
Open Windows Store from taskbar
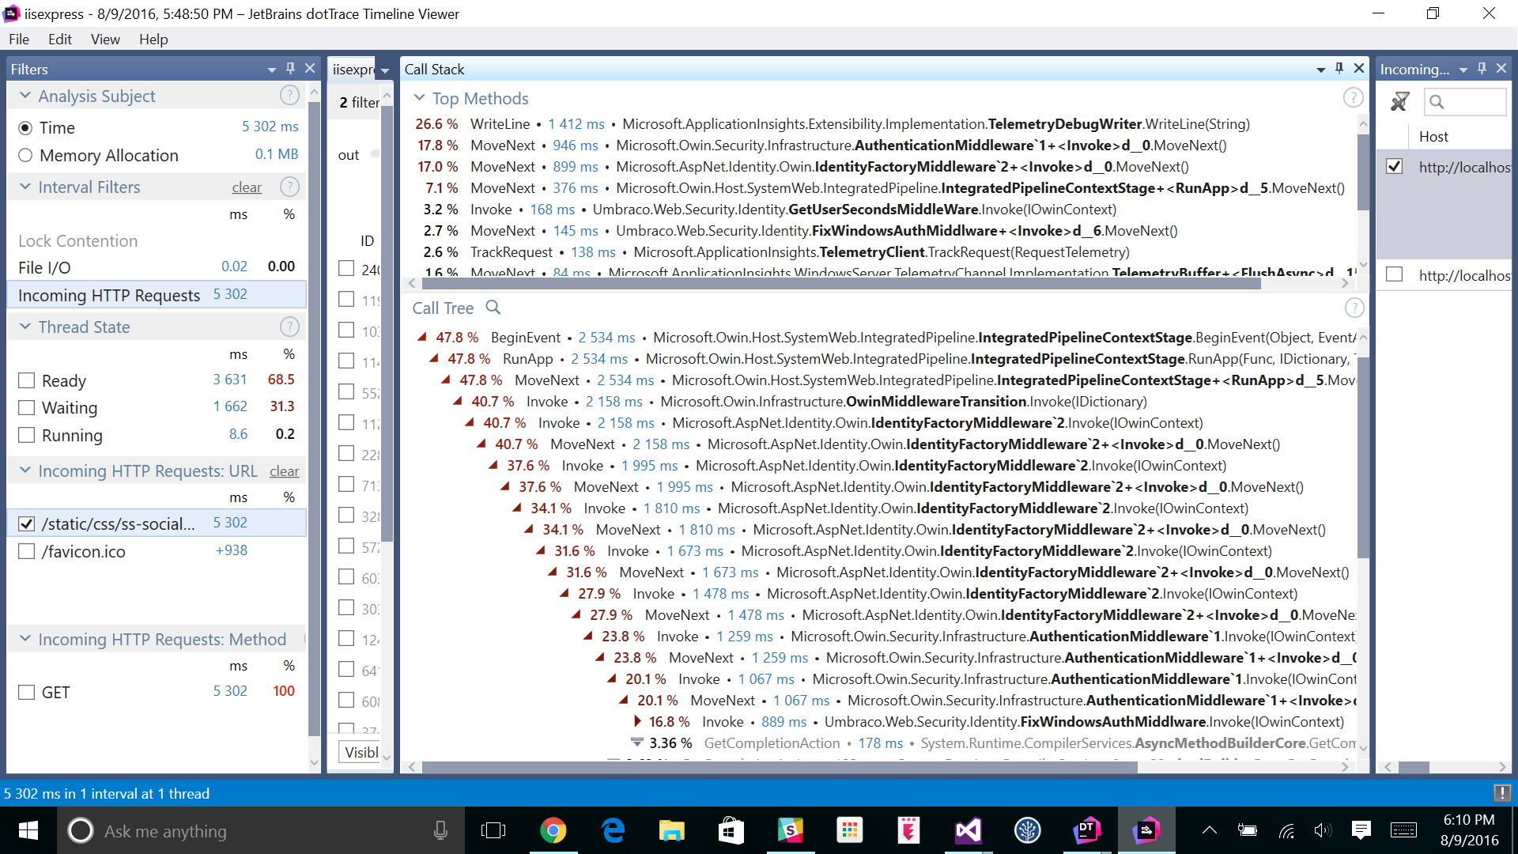731,830
